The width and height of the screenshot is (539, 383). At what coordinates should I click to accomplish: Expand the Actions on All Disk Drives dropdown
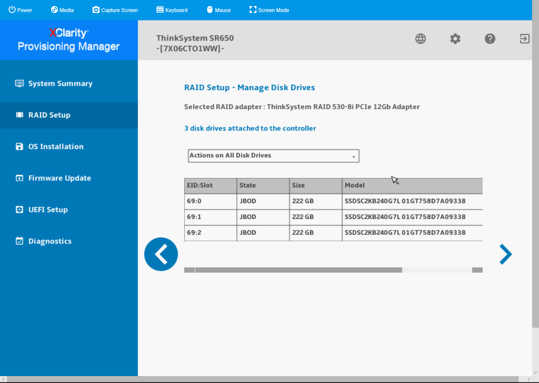click(x=274, y=156)
